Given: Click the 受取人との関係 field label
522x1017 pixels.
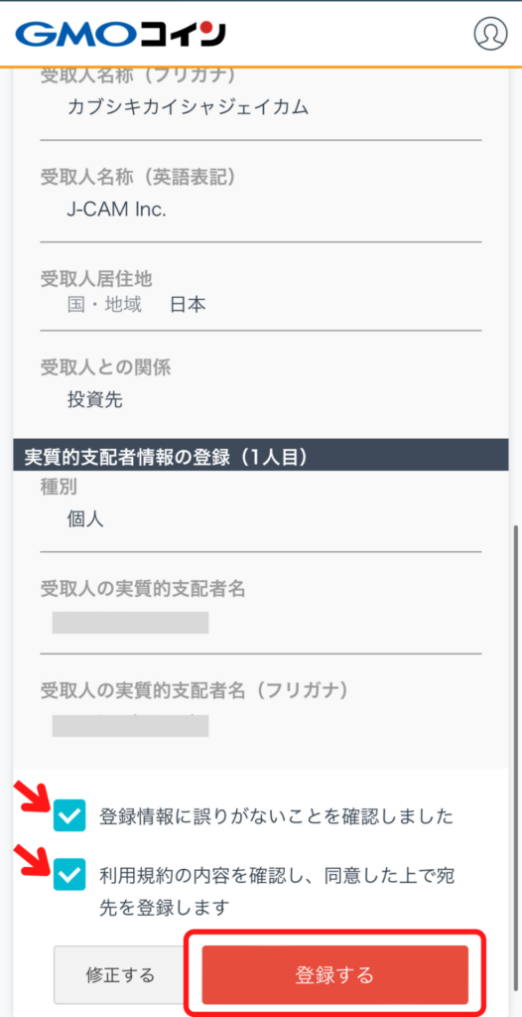Looking at the screenshot, I should click(106, 368).
